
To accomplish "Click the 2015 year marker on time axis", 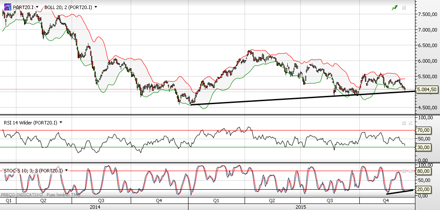I will pos(301,207).
